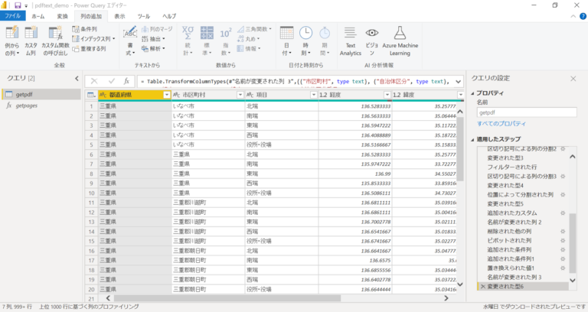Image resolution: width=588 pixels, height=312 pixels.
Task: Expand the formula bar with the chevron
Action: click(x=457, y=80)
